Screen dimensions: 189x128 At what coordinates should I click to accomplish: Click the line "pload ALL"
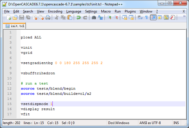(x=31, y=37)
